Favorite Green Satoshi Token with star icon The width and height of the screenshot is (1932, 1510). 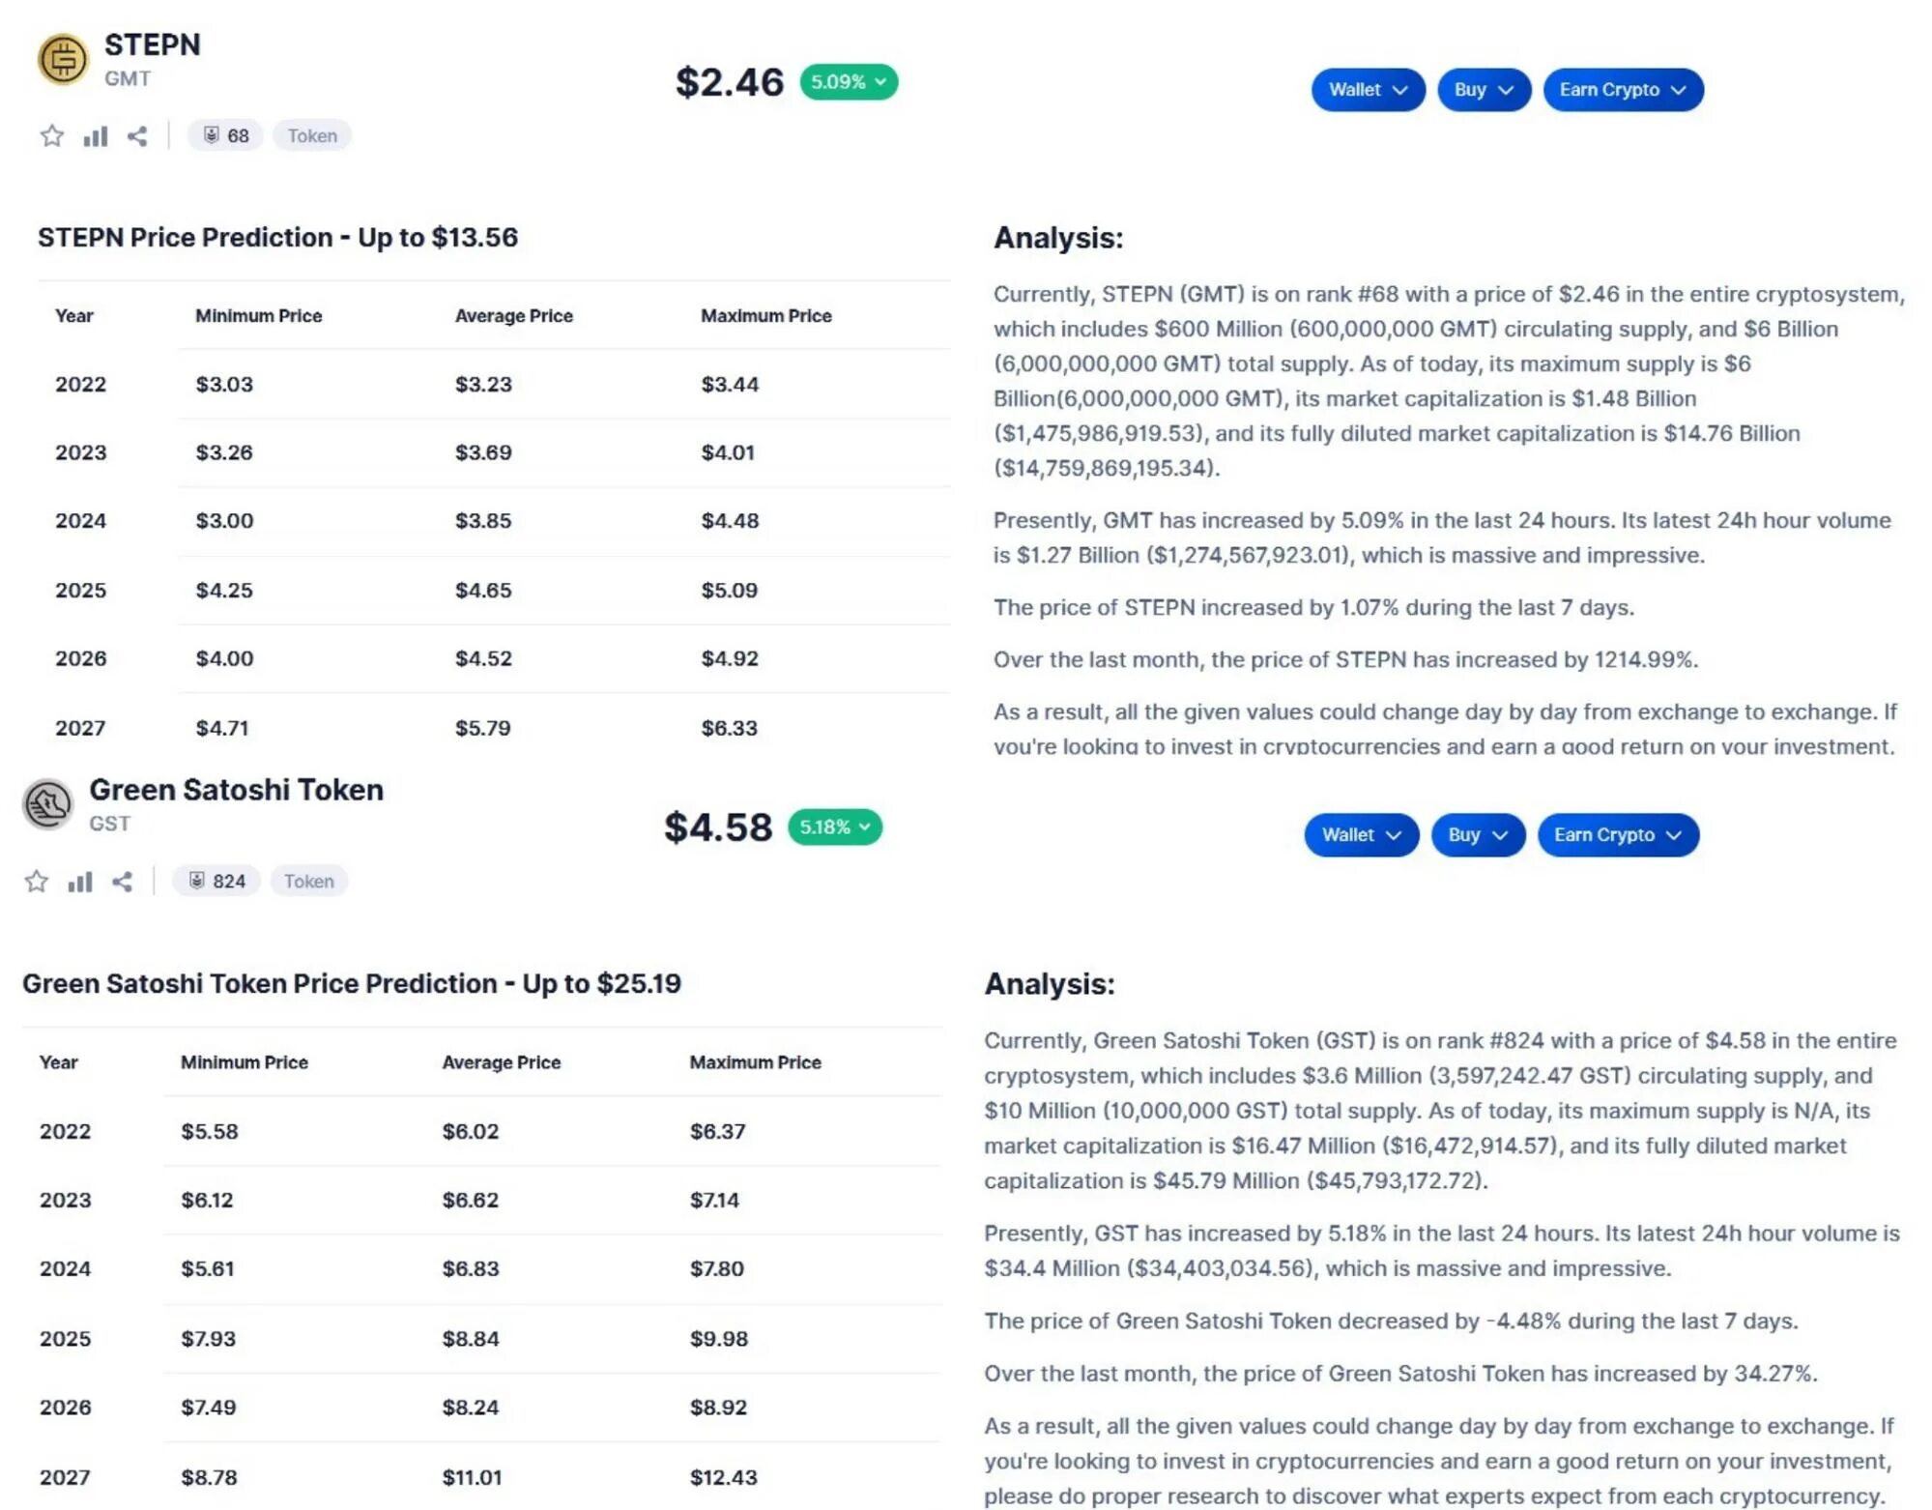click(x=37, y=882)
